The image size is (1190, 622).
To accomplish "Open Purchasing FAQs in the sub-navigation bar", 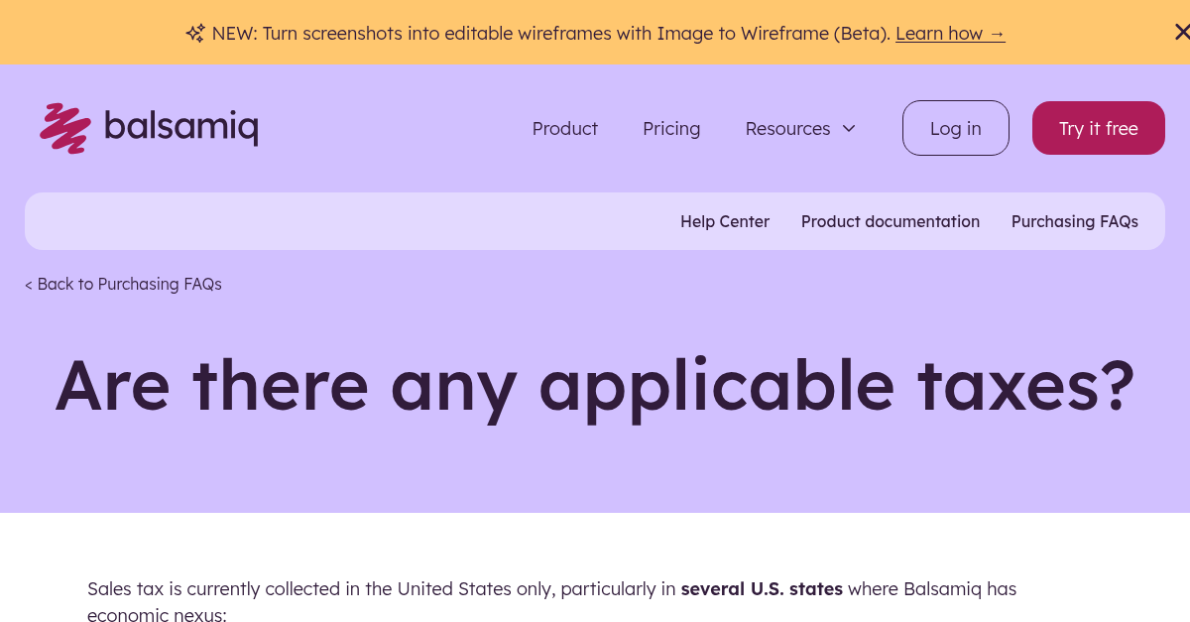I will [x=1074, y=221].
